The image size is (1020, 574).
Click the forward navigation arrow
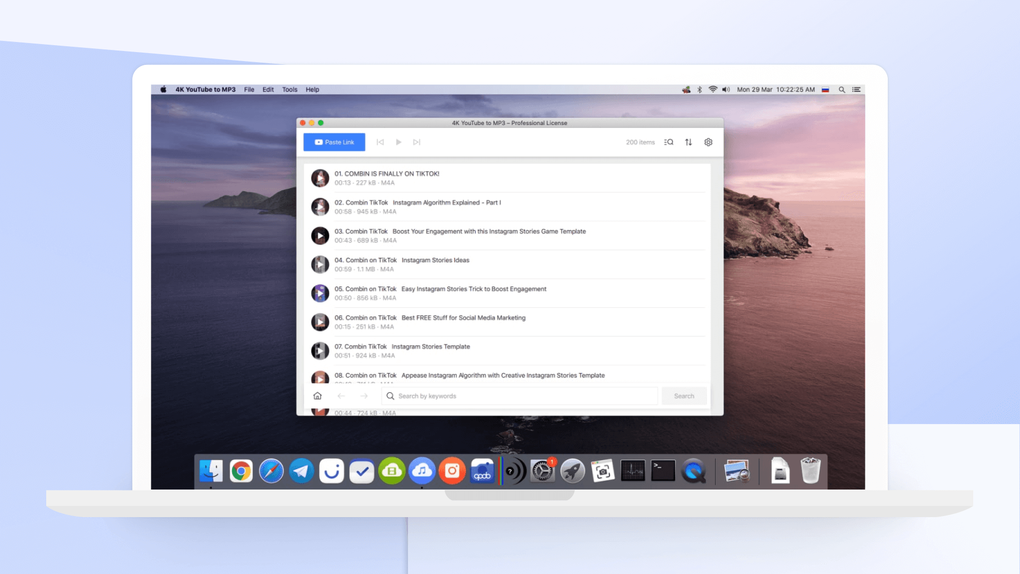pos(364,396)
